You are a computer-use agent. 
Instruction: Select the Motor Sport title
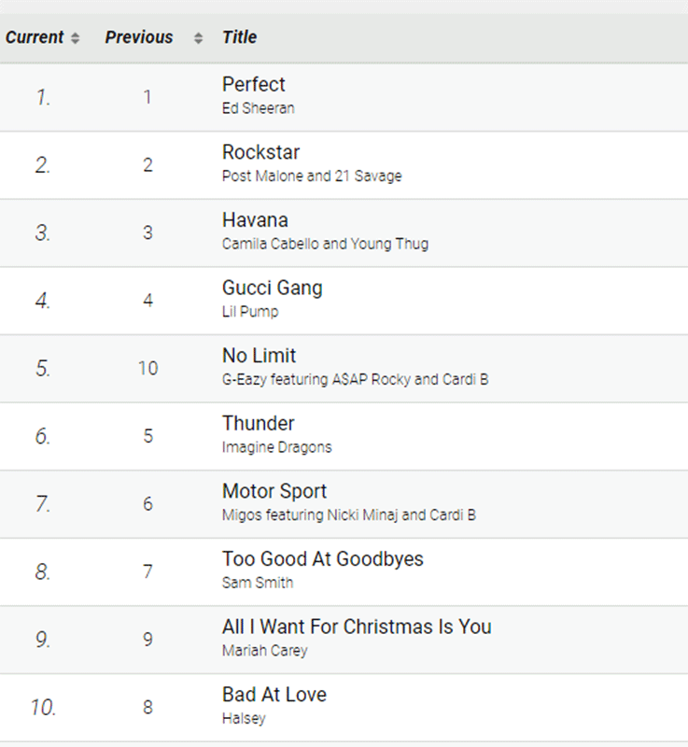point(274,492)
